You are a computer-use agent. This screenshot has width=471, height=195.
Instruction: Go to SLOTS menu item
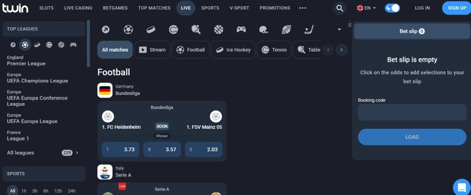tap(47, 8)
